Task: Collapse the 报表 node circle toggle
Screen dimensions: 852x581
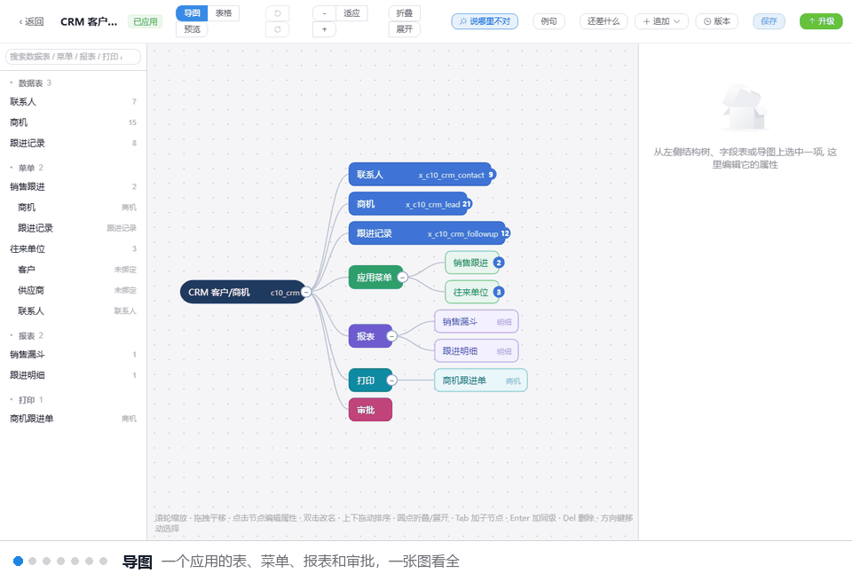Action: (x=391, y=336)
